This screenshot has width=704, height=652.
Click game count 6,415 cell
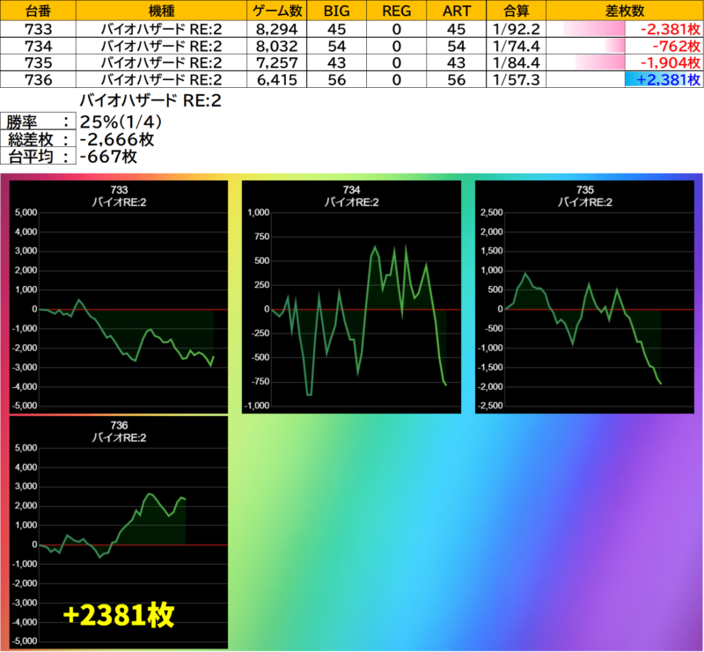(x=276, y=79)
